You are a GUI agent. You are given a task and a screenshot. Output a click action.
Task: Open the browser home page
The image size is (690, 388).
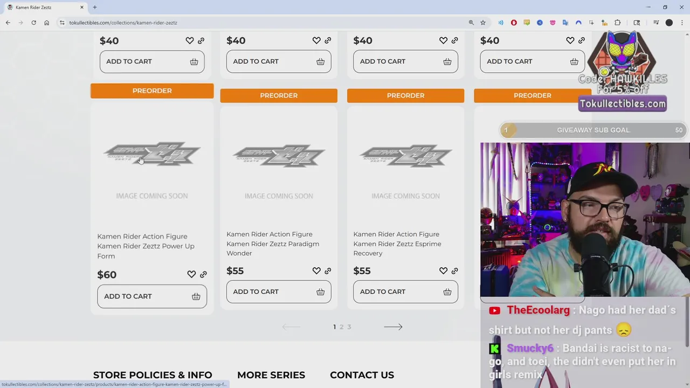click(x=47, y=23)
